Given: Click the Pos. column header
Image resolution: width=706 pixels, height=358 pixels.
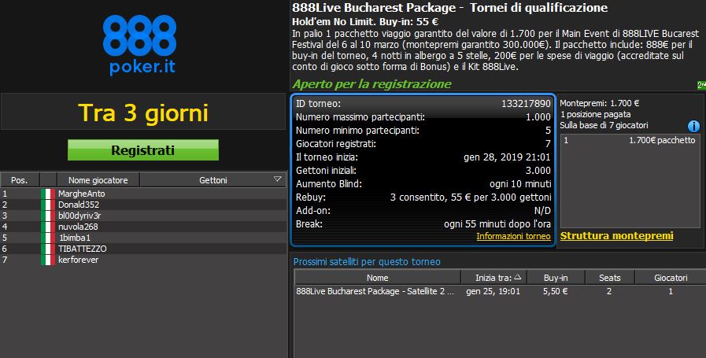Looking at the screenshot, I should (x=20, y=179).
